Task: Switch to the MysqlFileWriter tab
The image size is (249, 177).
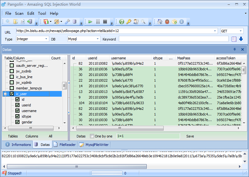Action: click(x=94, y=145)
